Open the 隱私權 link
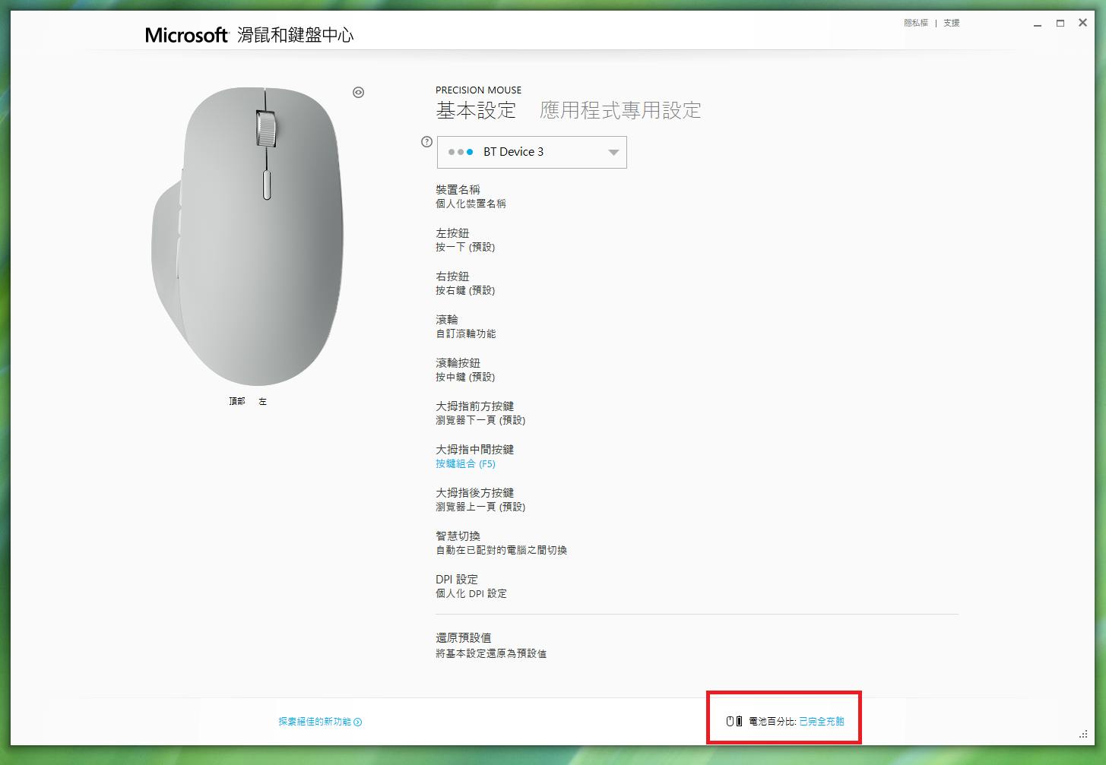Image resolution: width=1106 pixels, height=765 pixels. click(916, 23)
